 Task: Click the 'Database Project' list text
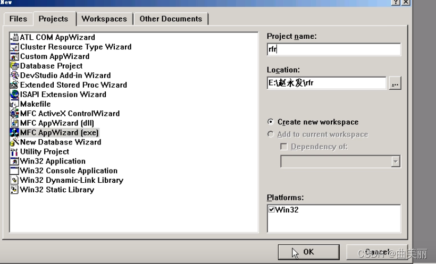tap(51, 66)
